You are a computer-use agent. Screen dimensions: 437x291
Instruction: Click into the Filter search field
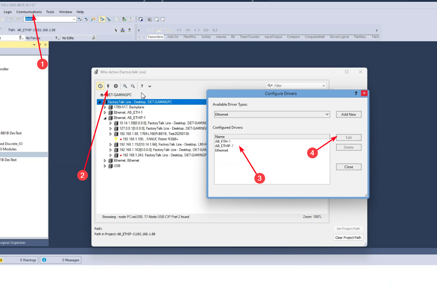coord(297,86)
